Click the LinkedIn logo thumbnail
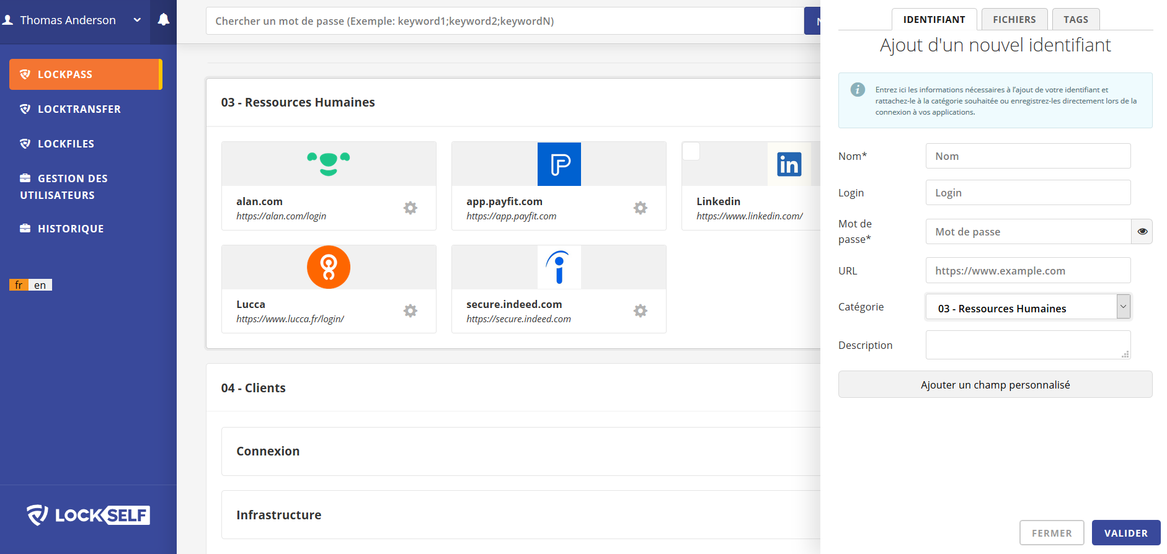The width and height of the screenshot is (1167, 554). pyautogui.click(x=789, y=164)
